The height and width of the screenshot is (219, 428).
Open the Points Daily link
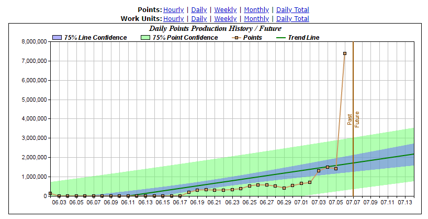pos(199,10)
